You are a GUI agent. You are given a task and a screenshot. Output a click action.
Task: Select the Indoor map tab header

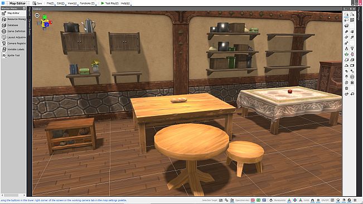tap(37, 9)
